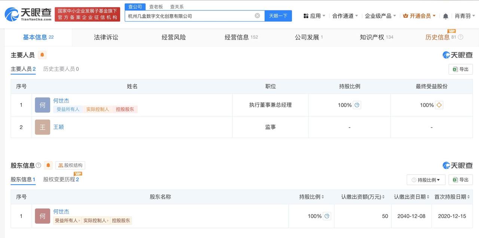
Task: Click alert bell beside 主要人员 heading
Action: (x=42, y=55)
